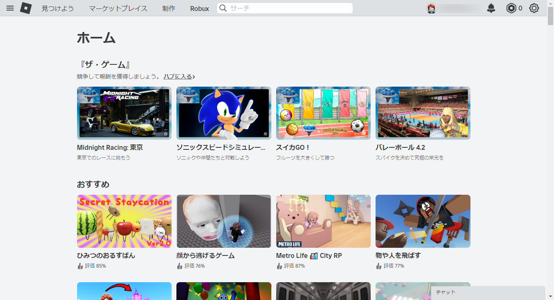554x300 pixels.
Task: Click the 評価 77% rating text
Action: (x=394, y=266)
